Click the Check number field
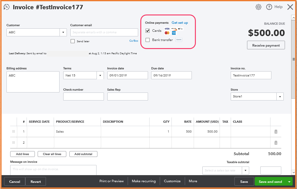This screenshot has height=189, width=297. coord(84,97)
